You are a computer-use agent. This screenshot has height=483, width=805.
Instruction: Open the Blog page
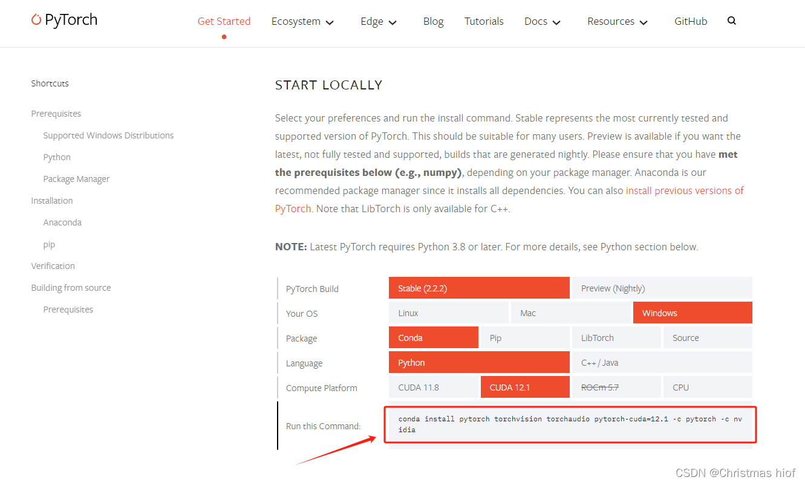coord(433,21)
